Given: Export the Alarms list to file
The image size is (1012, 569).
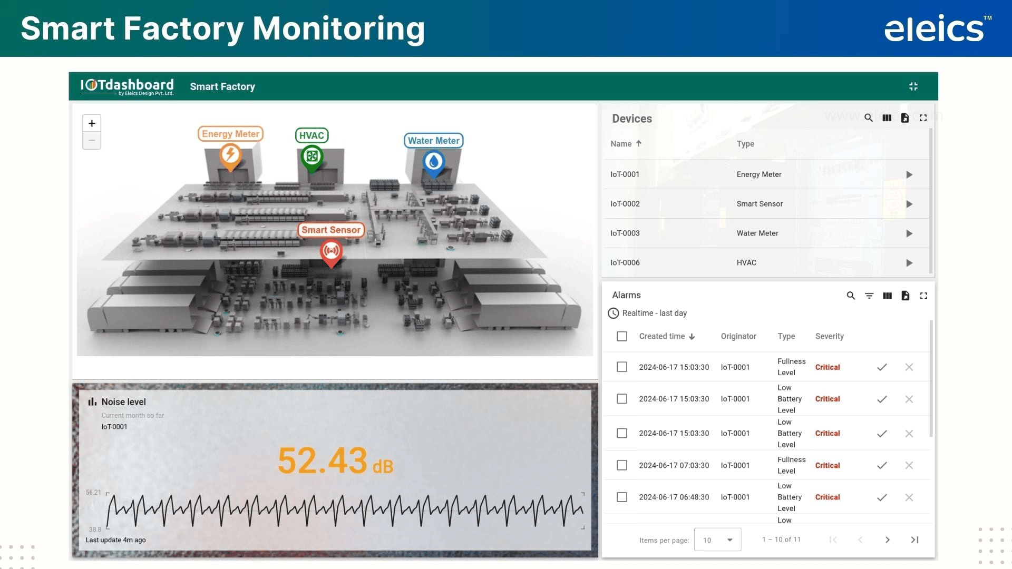Looking at the screenshot, I should pyautogui.click(x=906, y=296).
